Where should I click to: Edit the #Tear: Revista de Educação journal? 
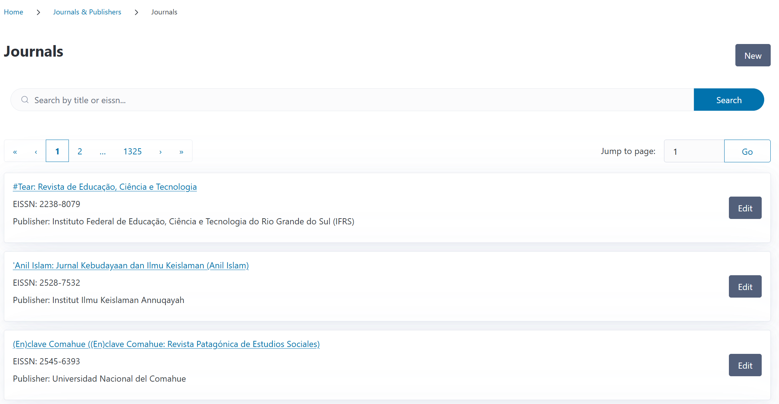click(x=745, y=208)
